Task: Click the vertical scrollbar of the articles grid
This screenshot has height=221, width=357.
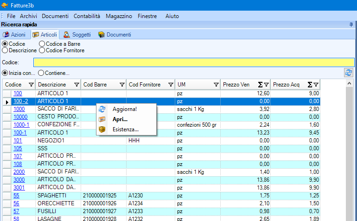Action: (350, 153)
